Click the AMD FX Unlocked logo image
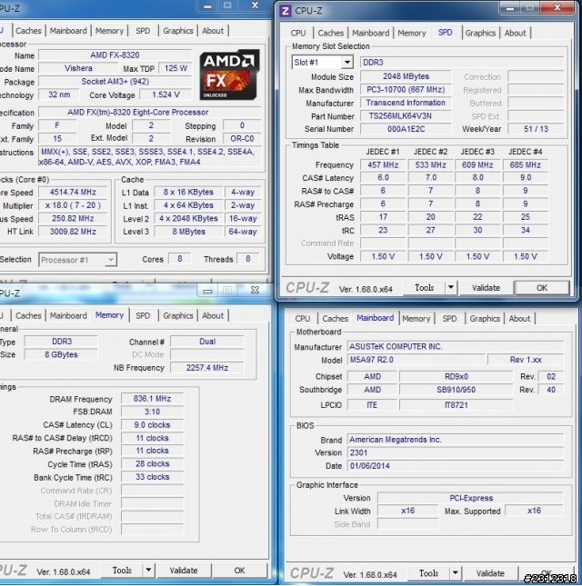The image size is (582, 586). point(229,74)
